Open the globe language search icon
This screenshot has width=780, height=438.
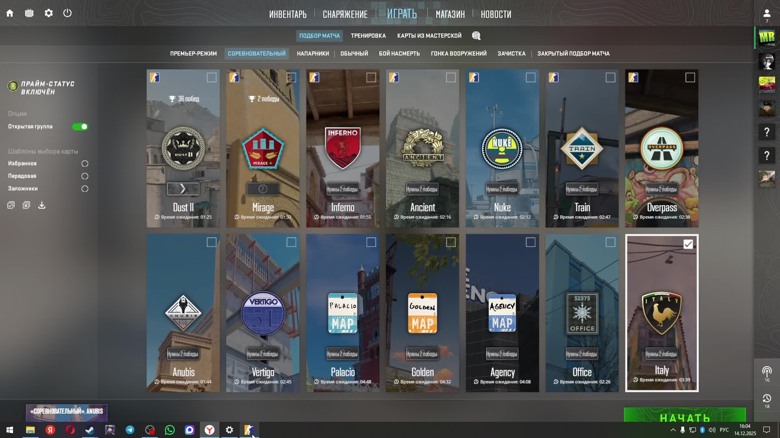pyautogui.click(x=476, y=36)
